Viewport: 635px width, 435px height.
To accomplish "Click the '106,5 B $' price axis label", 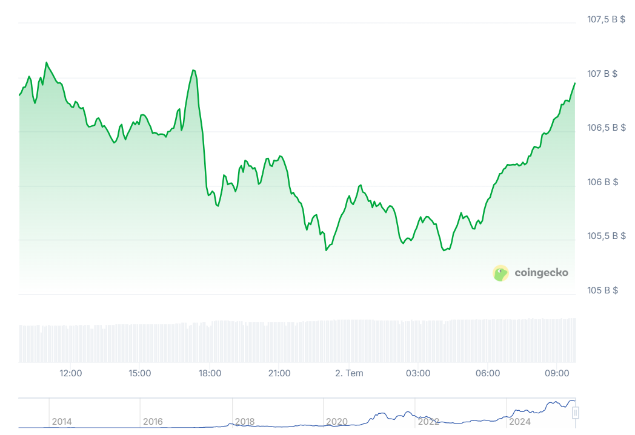I will point(607,128).
